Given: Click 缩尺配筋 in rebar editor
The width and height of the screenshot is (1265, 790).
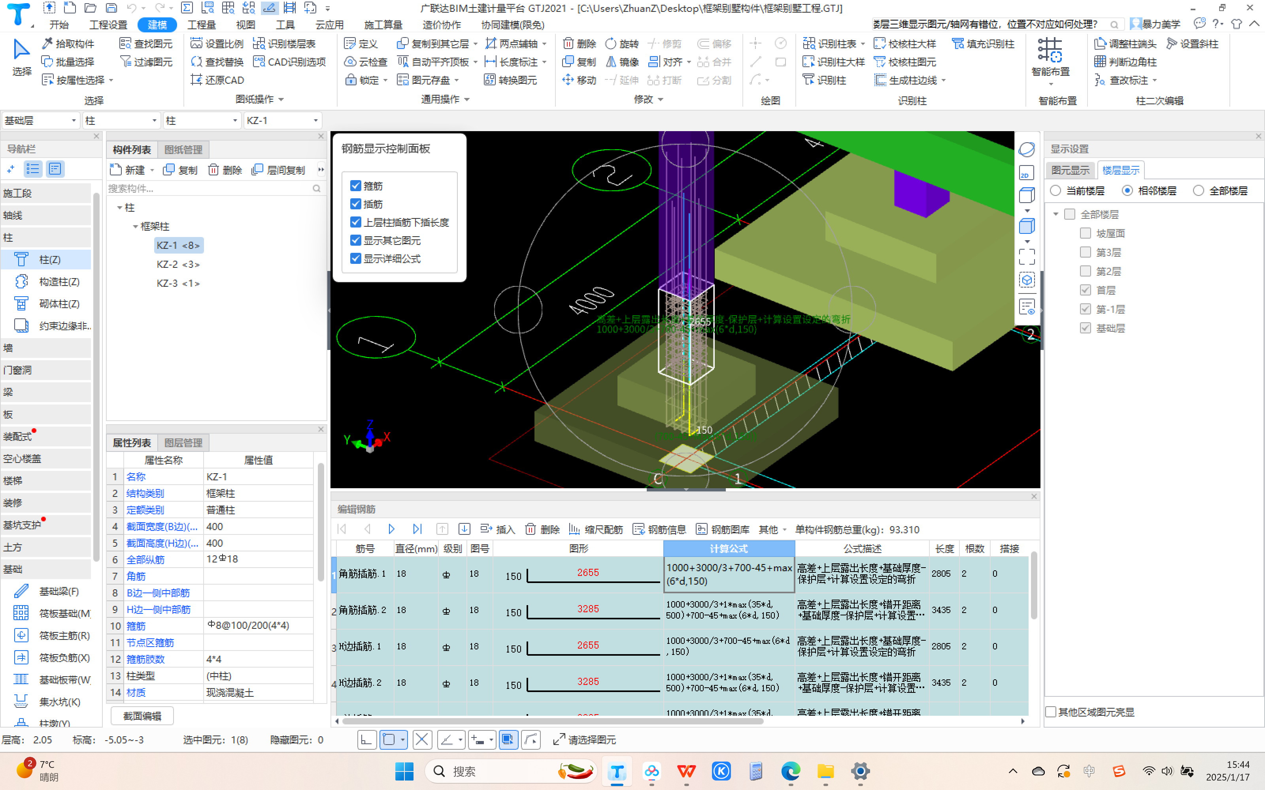Looking at the screenshot, I should pos(596,529).
